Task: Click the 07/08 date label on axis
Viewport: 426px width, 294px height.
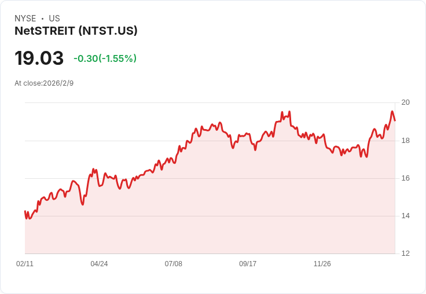Action: [x=173, y=263]
